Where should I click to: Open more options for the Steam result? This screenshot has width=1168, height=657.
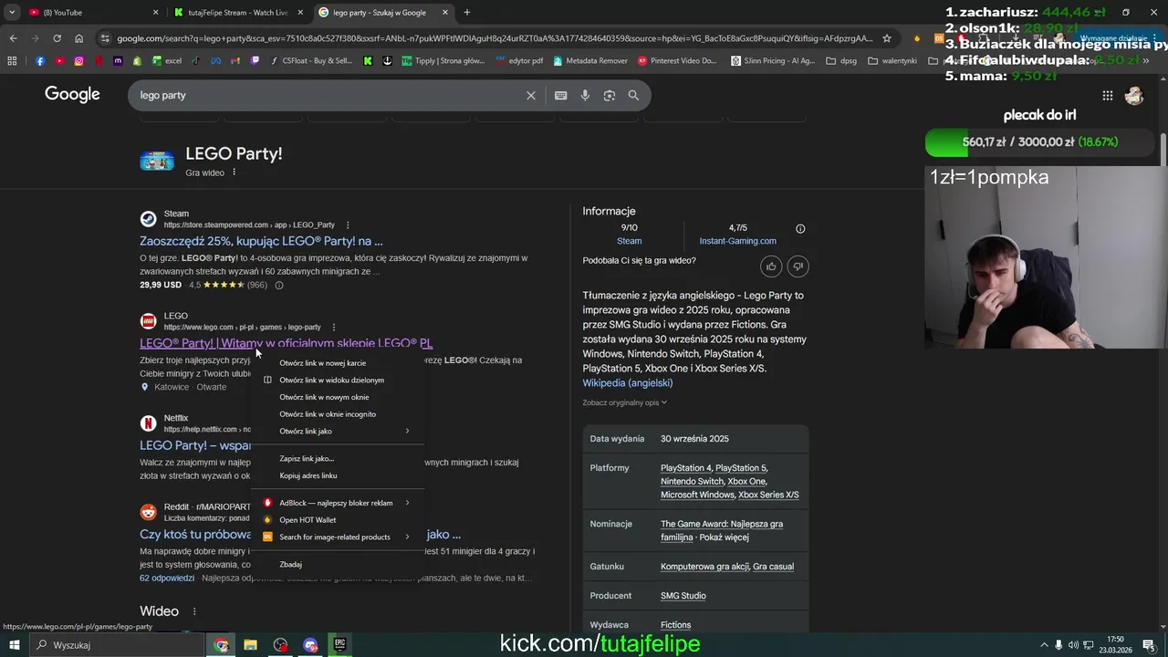click(x=348, y=224)
